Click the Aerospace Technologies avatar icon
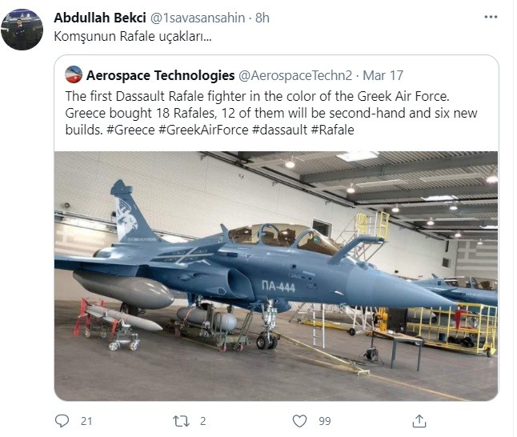 click(74, 75)
